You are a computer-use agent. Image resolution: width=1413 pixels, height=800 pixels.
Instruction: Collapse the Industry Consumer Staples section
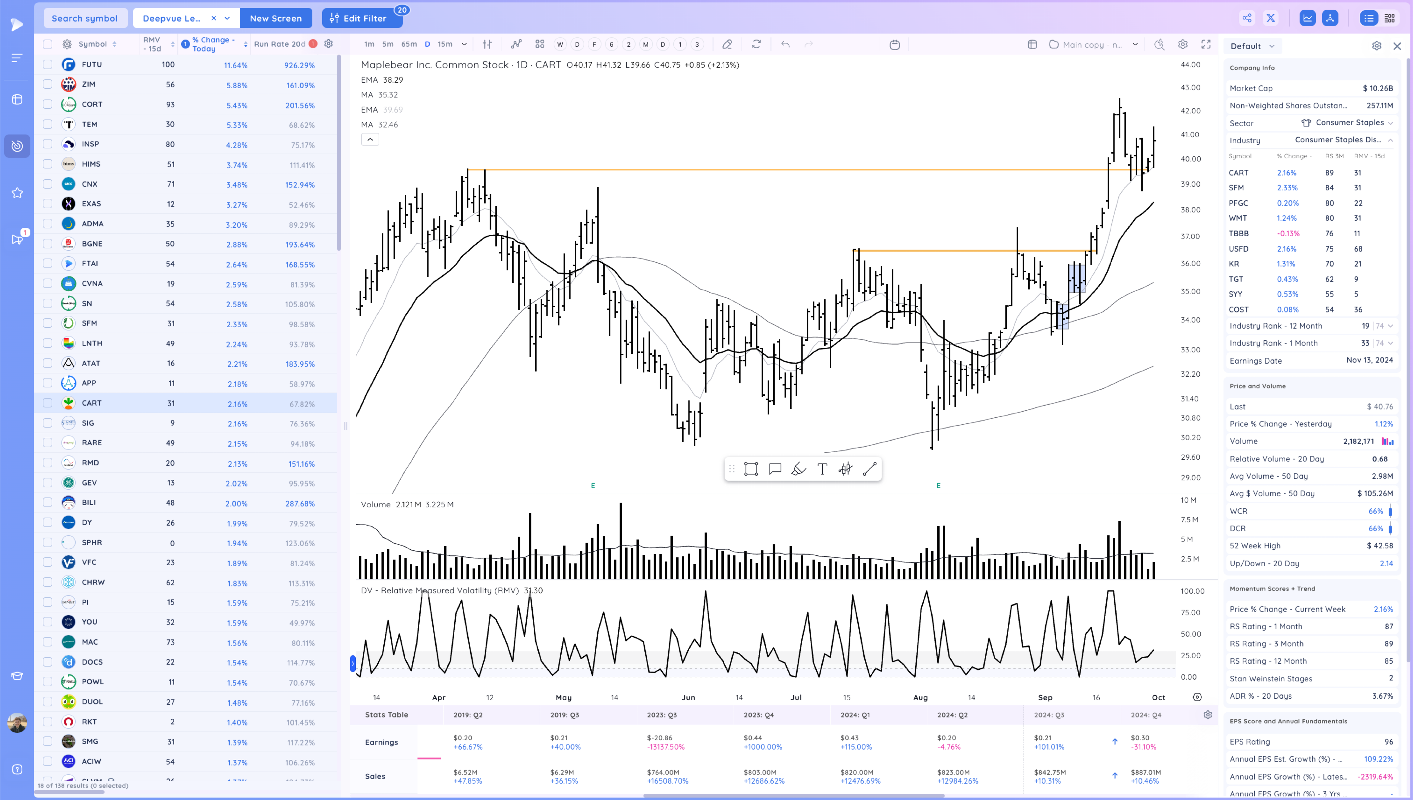[1390, 141]
